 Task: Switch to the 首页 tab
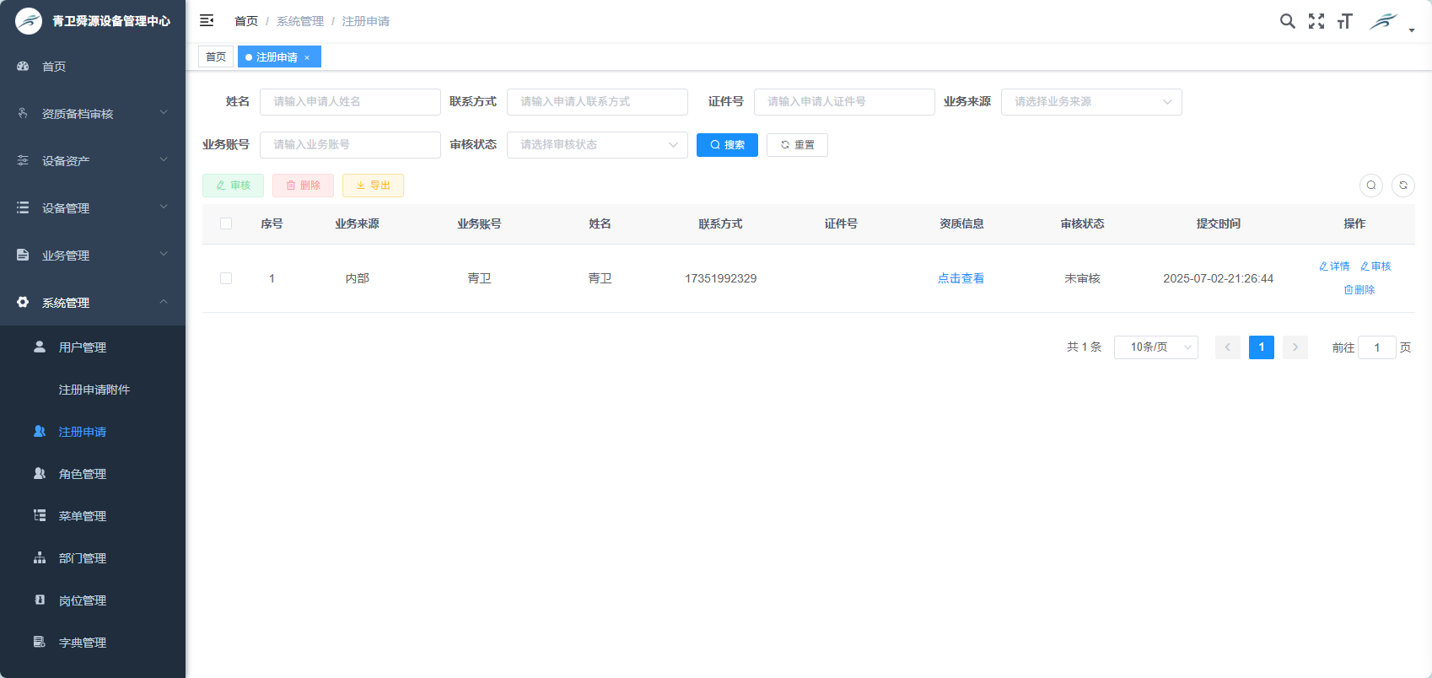pyautogui.click(x=216, y=57)
